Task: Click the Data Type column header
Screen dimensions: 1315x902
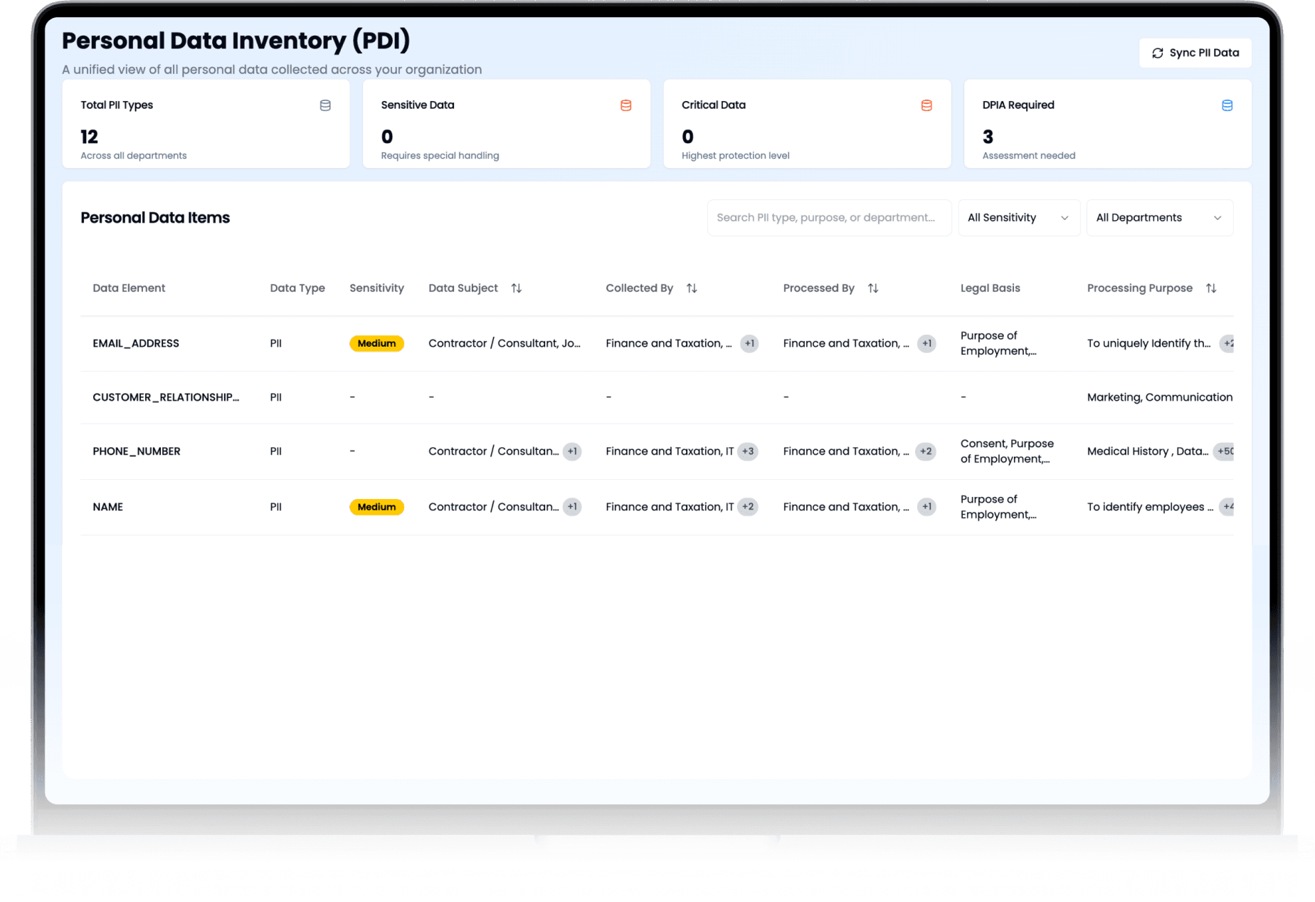Action: 297,288
